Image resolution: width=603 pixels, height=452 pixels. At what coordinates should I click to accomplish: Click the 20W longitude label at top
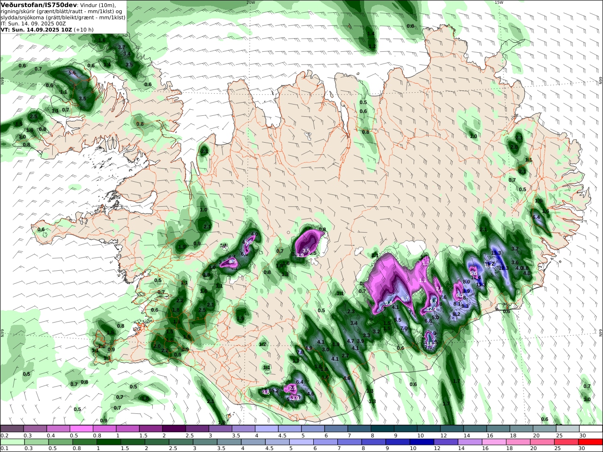[x=251, y=2]
